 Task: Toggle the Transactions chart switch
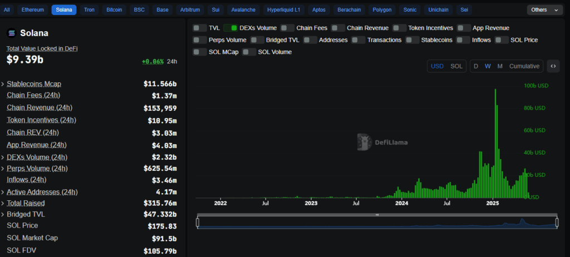(358, 40)
